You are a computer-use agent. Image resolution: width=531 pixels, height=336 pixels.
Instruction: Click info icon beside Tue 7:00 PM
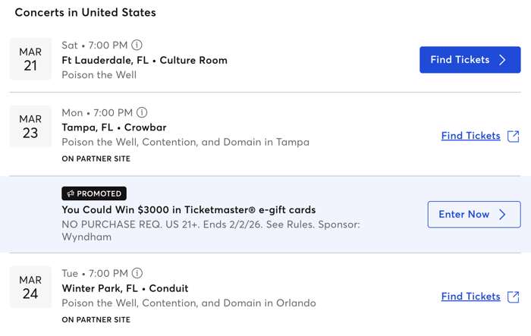[137, 273]
